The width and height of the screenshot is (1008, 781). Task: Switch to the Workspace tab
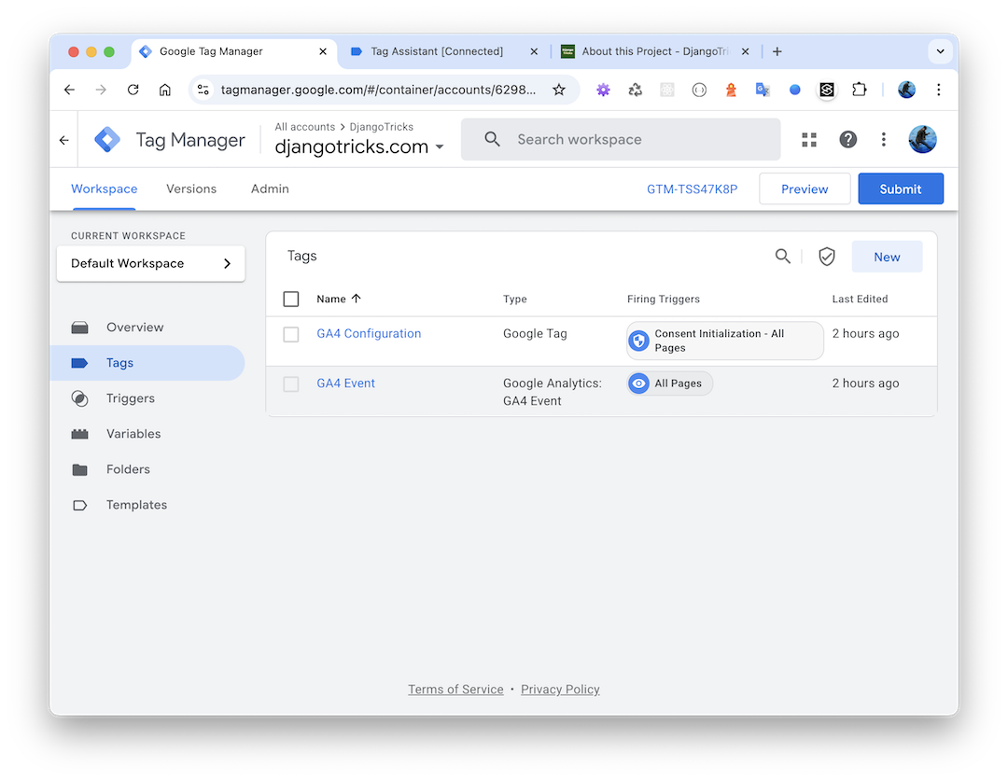tap(105, 189)
